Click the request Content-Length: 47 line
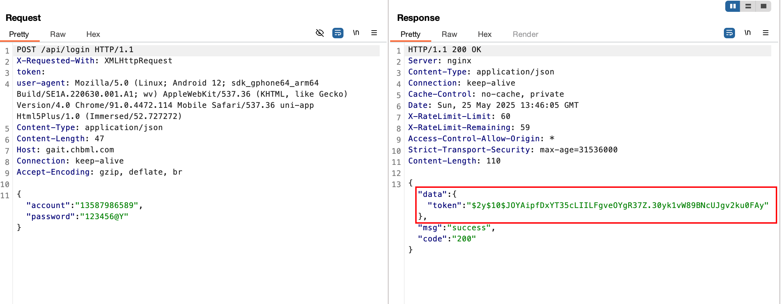Image resolution: width=781 pixels, height=304 pixels. pos(61,139)
